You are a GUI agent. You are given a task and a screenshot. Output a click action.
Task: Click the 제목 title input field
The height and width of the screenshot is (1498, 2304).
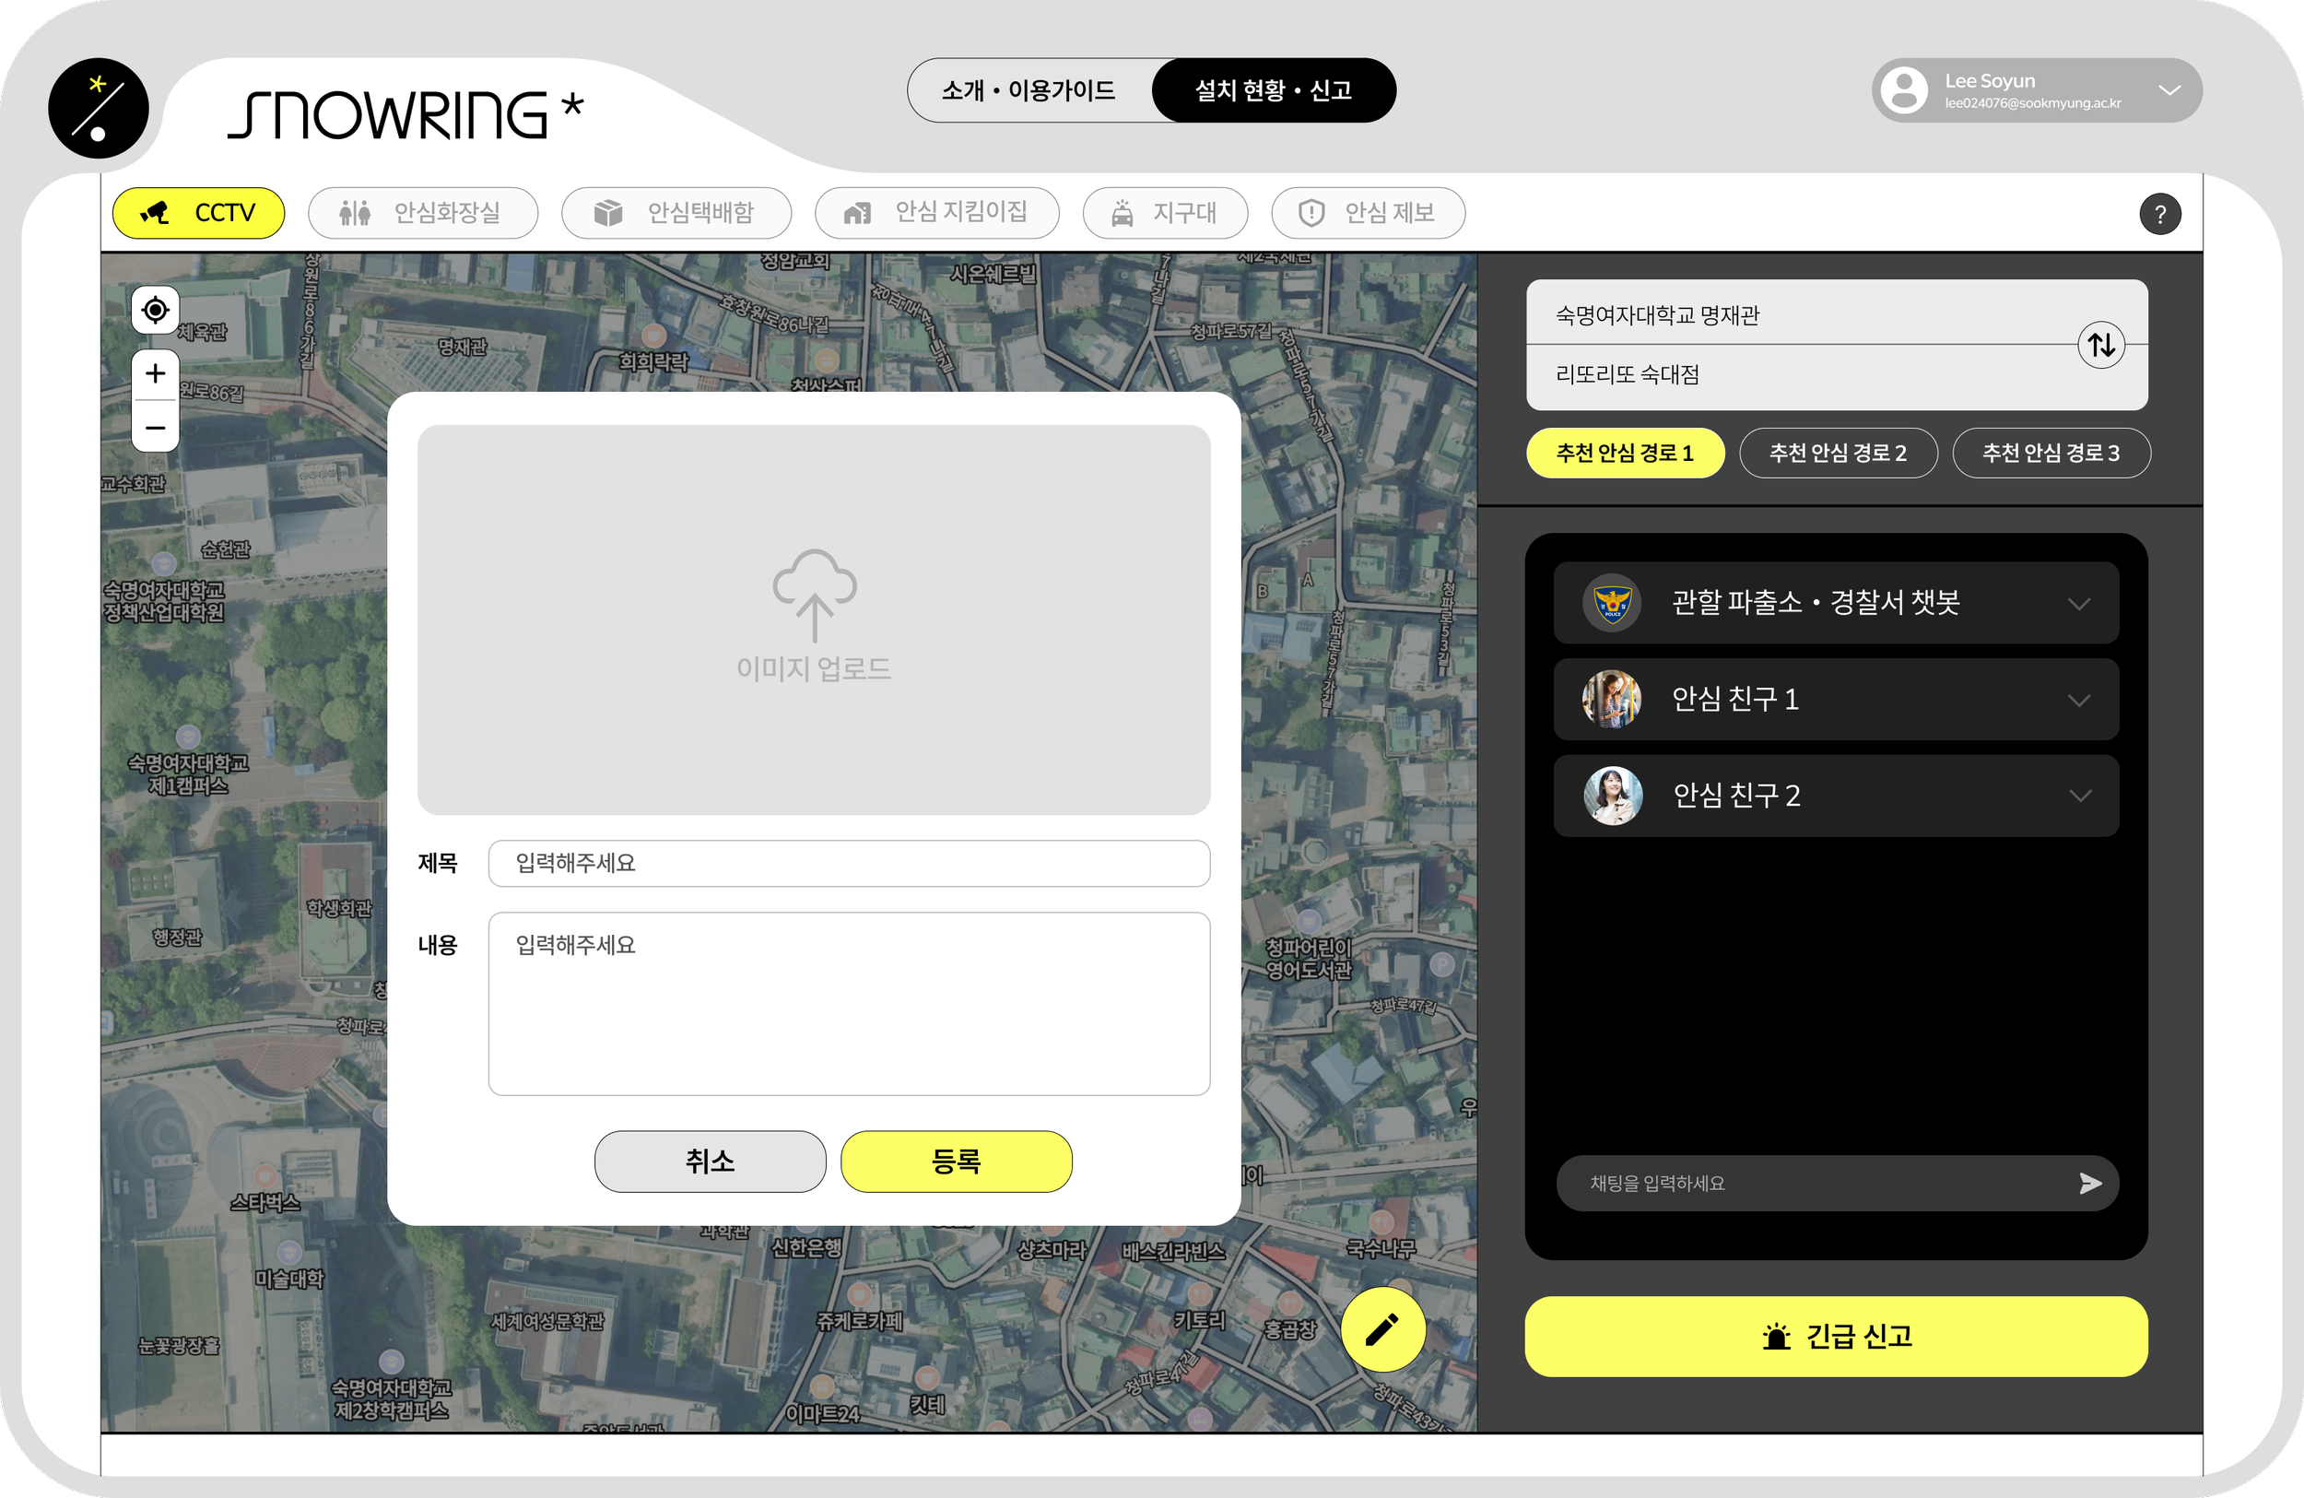click(848, 863)
